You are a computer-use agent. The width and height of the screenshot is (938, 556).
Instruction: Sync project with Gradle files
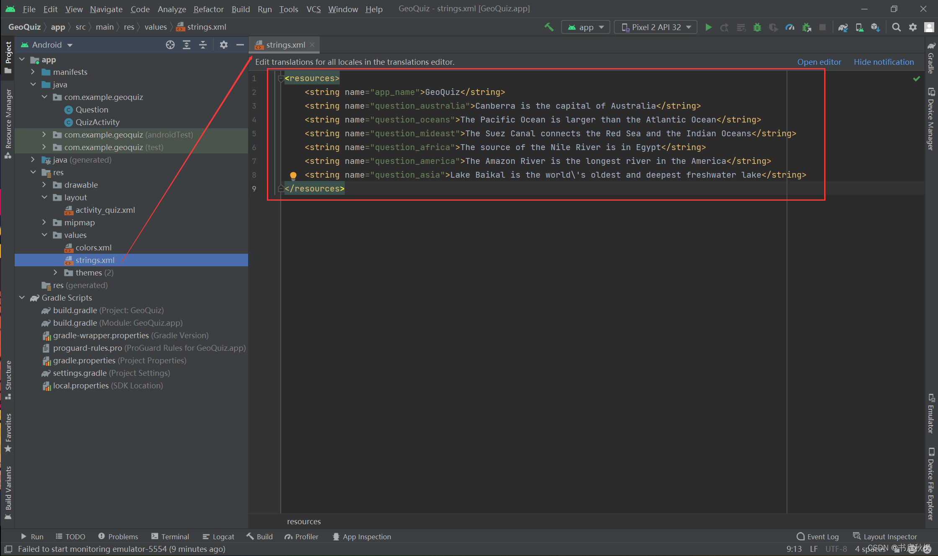pyautogui.click(x=843, y=27)
